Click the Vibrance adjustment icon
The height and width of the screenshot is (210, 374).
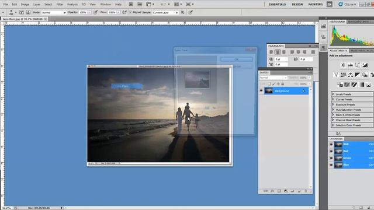click(x=336, y=75)
